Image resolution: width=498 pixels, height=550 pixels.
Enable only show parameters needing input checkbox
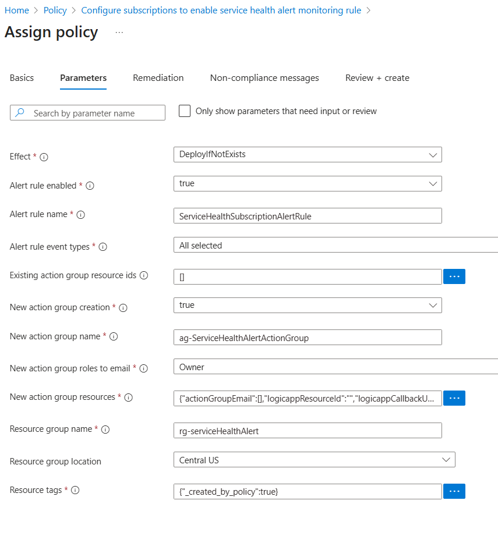pyautogui.click(x=185, y=111)
